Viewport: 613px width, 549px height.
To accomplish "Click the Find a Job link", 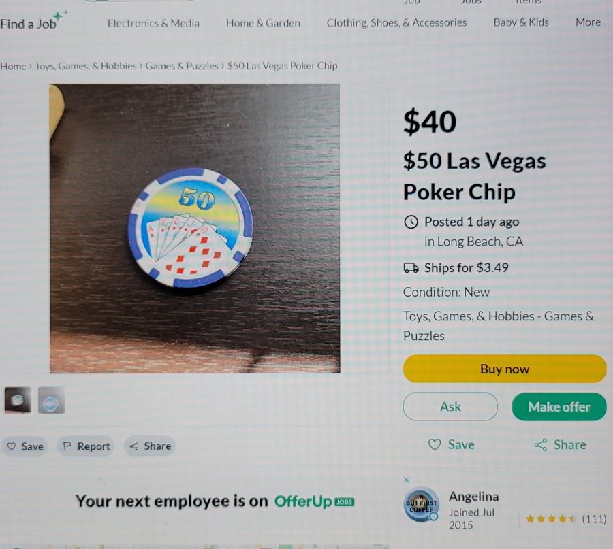I will [28, 24].
